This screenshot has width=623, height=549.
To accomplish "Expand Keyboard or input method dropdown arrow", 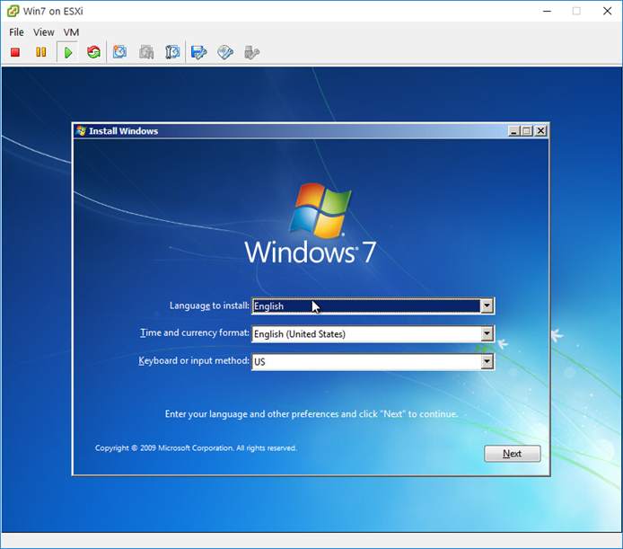I will click(487, 361).
